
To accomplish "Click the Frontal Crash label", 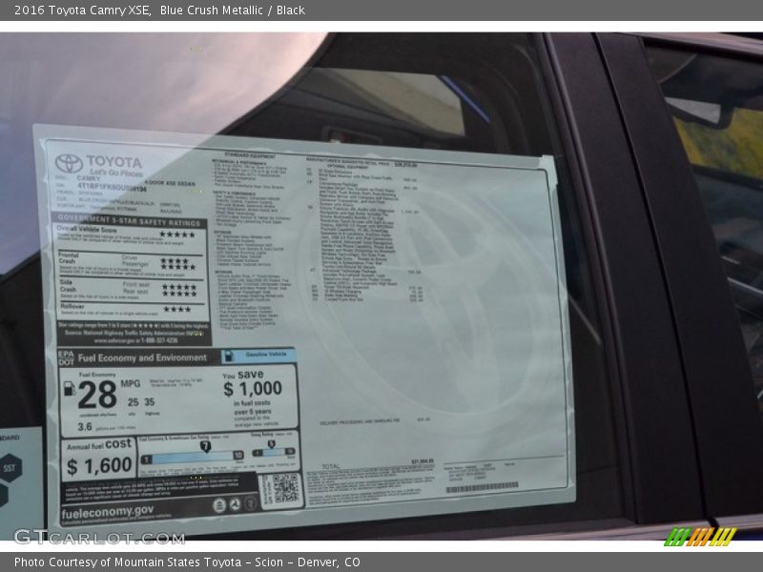I will tap(68, 257).
